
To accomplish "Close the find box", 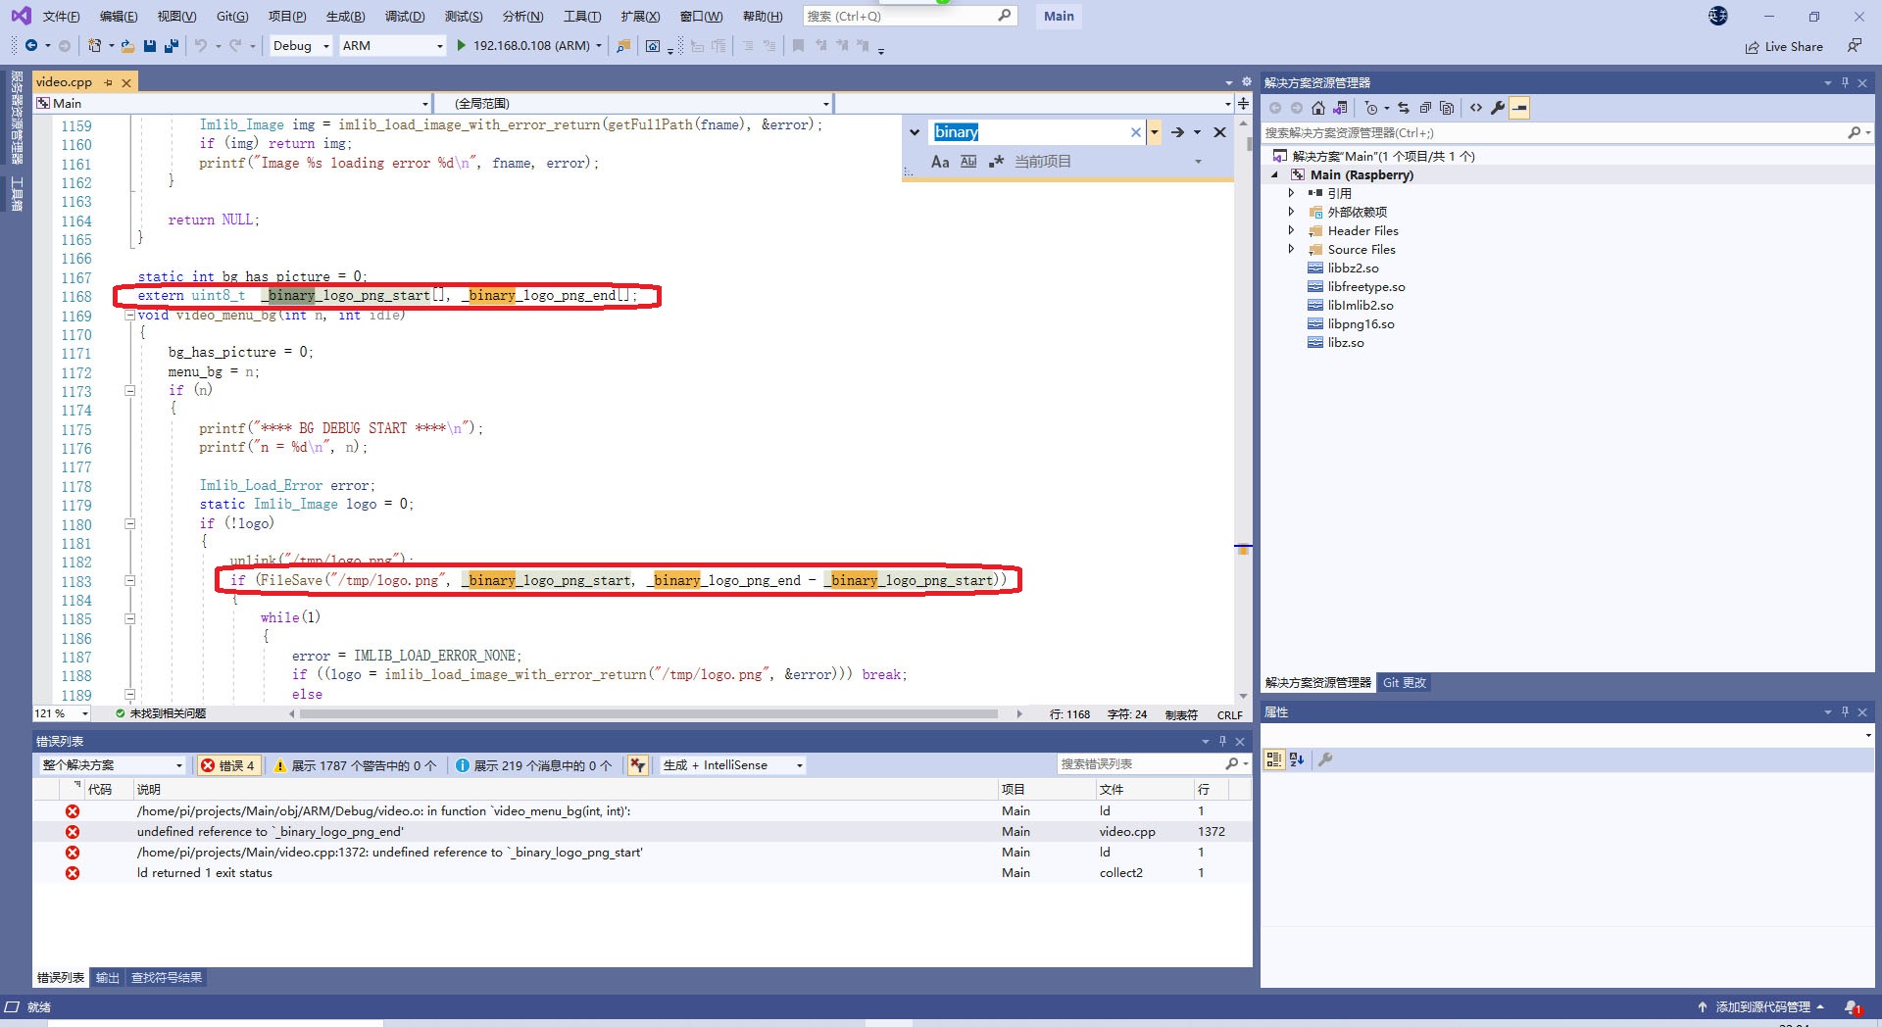I will pos(1219,132).
